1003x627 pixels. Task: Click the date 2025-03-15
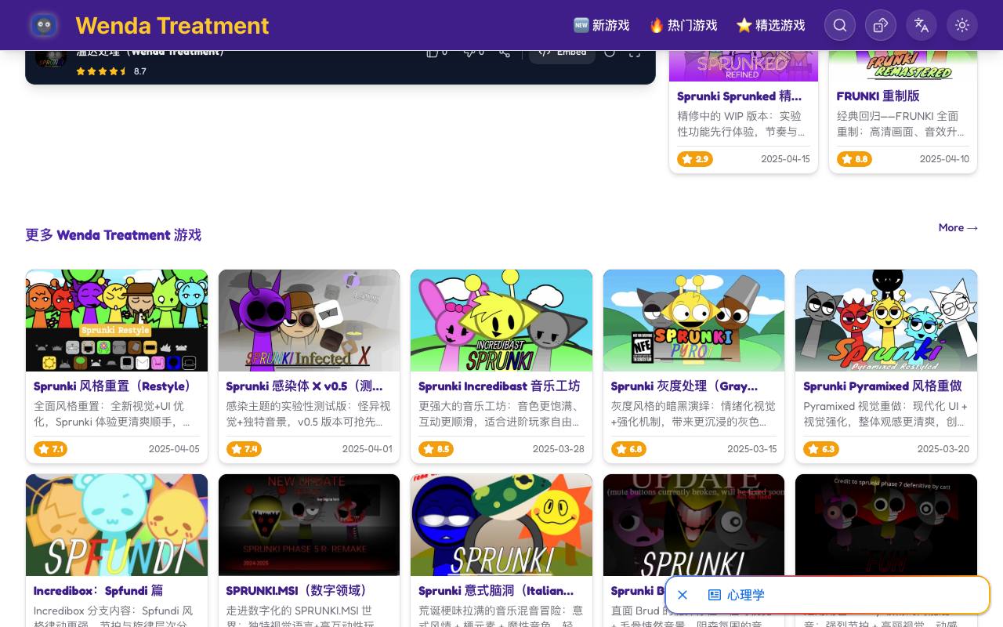coord(752,449)
